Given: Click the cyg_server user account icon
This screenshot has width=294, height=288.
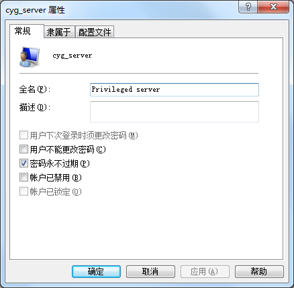Looking at the screenshot, I should pyautogui.click(x=30, y=57).
